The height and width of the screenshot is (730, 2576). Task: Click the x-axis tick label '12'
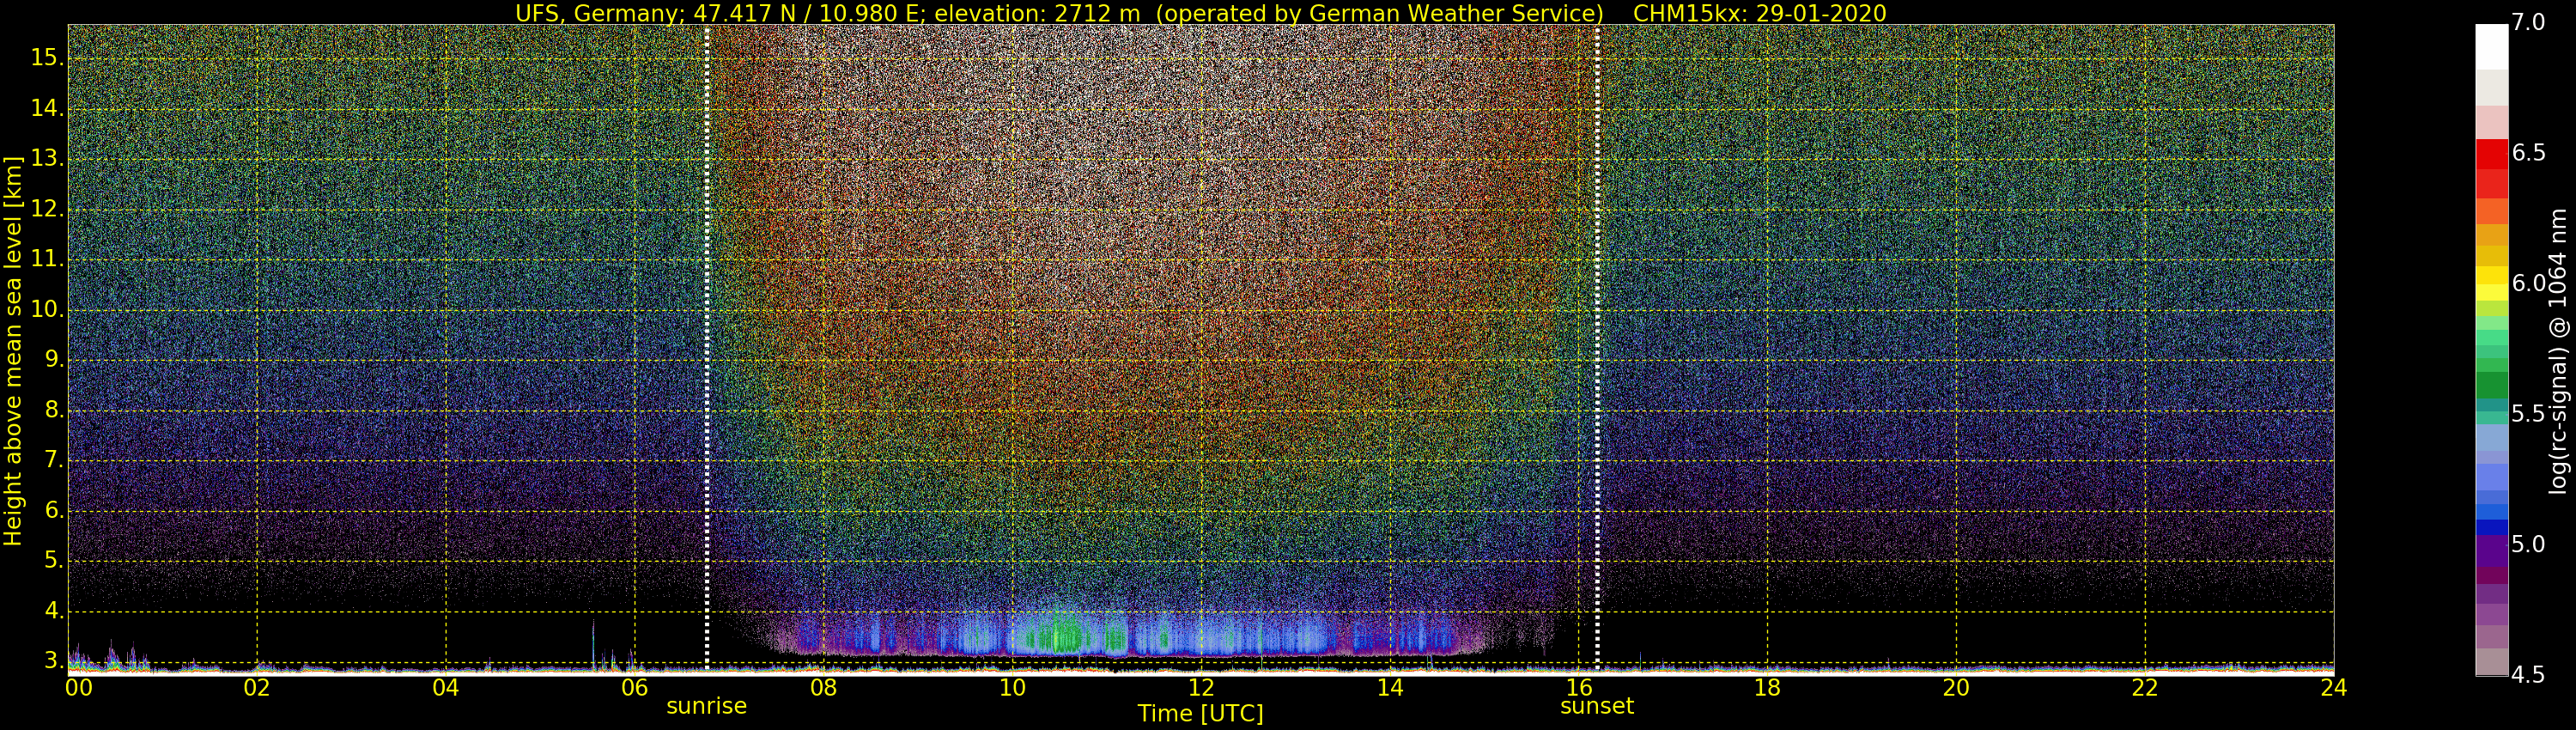(x=1201, y=688)
